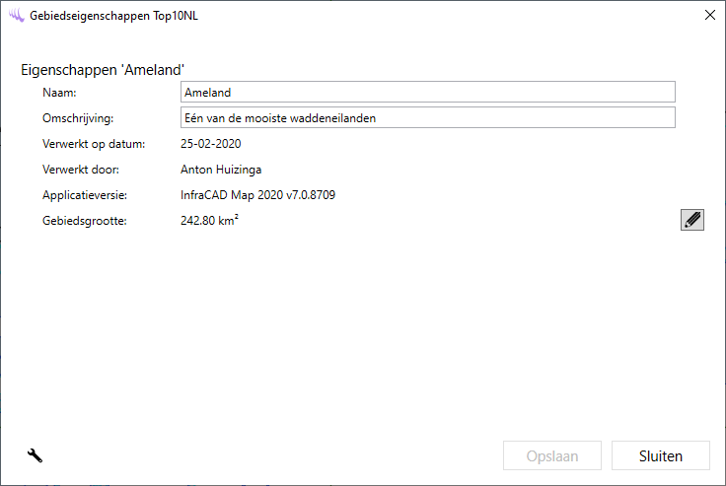This screenshot has width=726, height=486.
Task: Select the Naam label
Action: coord(60,93)
